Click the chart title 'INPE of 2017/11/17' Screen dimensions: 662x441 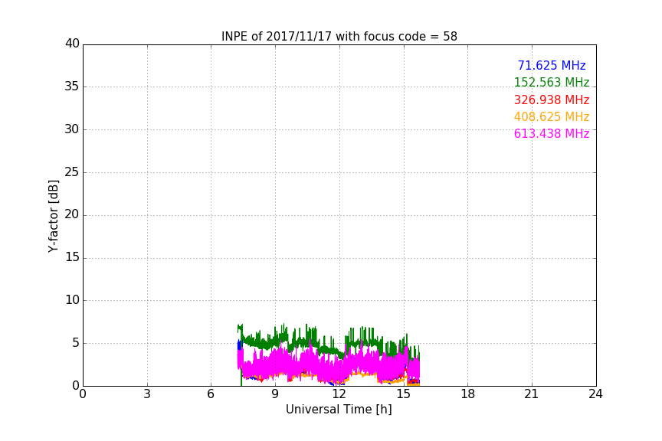point(339,37)
